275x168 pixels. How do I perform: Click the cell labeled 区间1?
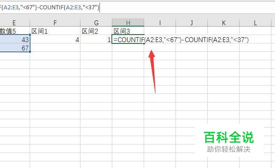coord(55,31)
